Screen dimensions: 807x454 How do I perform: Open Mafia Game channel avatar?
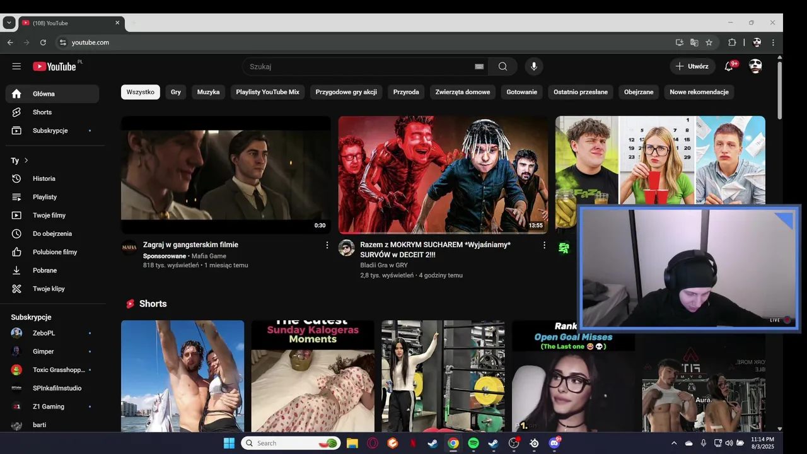tap(129, 248)
